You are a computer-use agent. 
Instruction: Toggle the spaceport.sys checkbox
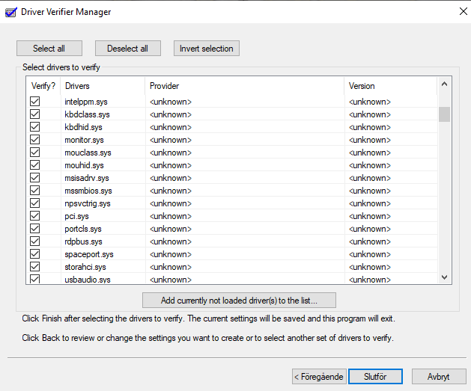[x=35, y=254]
